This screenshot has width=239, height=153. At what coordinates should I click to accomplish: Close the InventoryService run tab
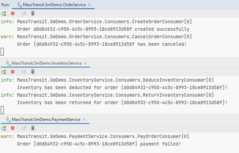[x=85, y=63]
